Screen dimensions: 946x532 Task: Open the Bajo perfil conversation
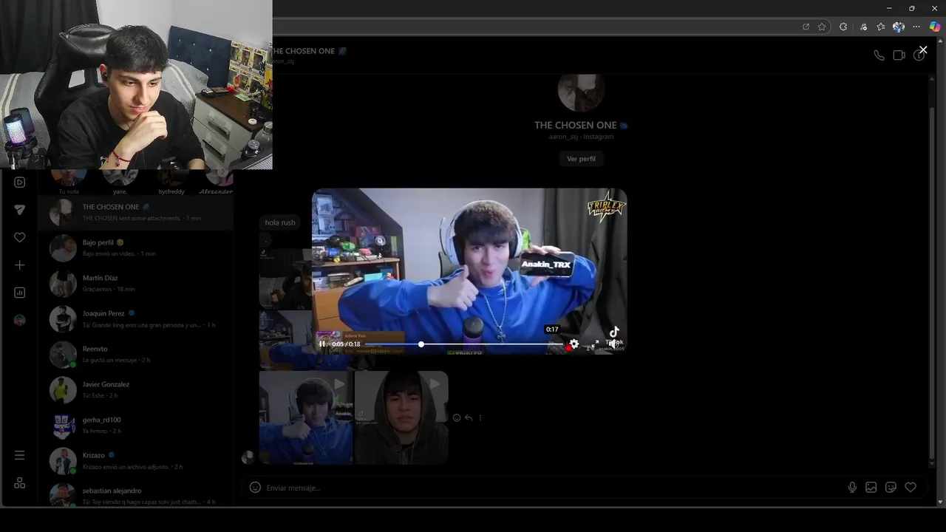(135, 248)
